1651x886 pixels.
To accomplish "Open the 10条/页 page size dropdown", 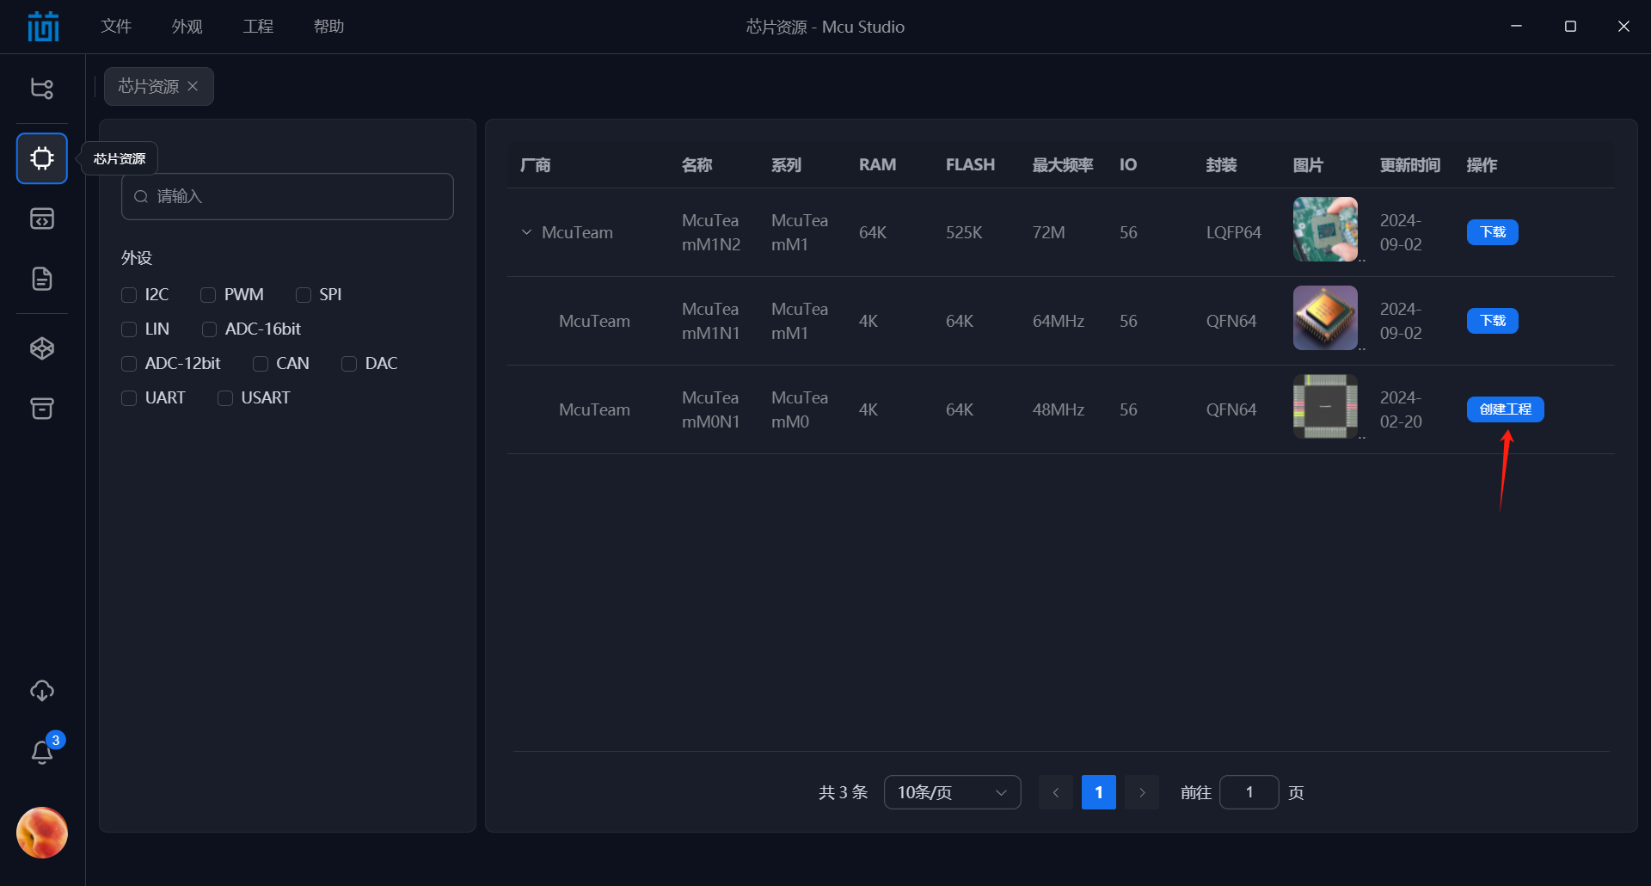I will coord(952,792).
